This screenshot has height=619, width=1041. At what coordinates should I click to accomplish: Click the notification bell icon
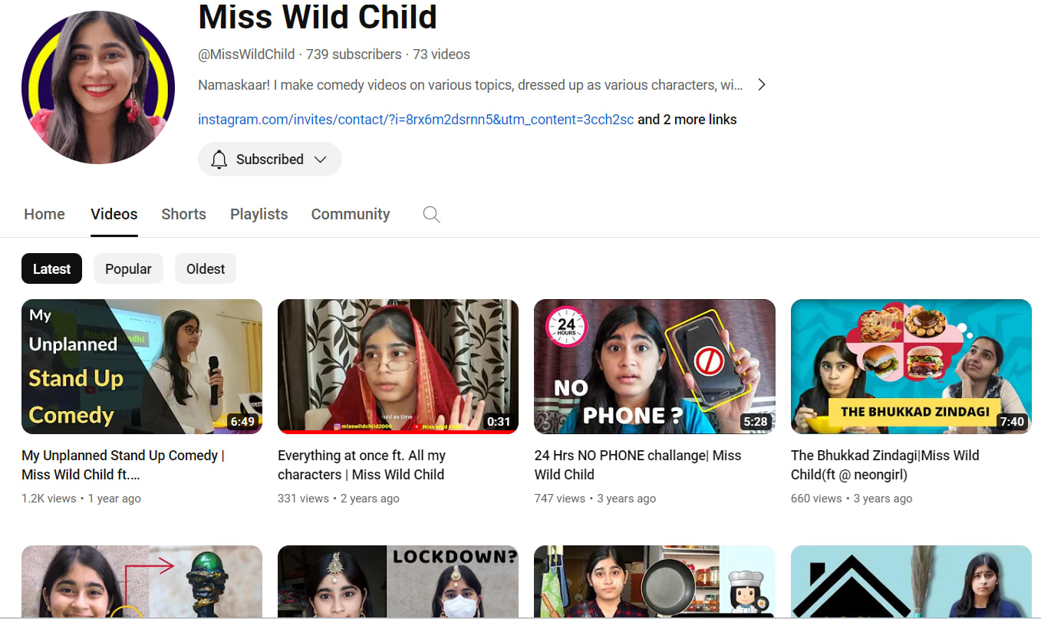[219, 160]
